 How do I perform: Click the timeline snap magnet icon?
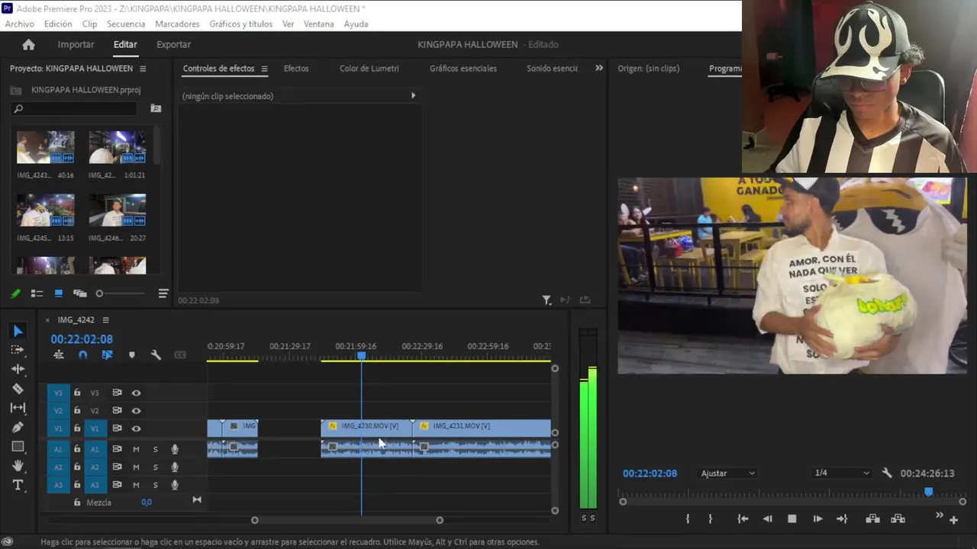(82, 355)
